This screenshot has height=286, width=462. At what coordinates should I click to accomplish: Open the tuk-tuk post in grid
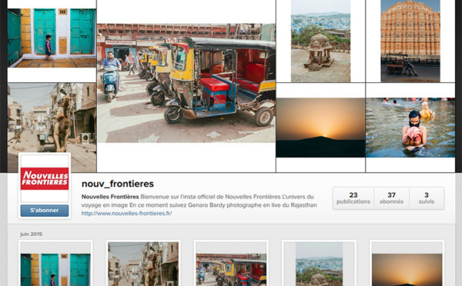coord(231,264)
